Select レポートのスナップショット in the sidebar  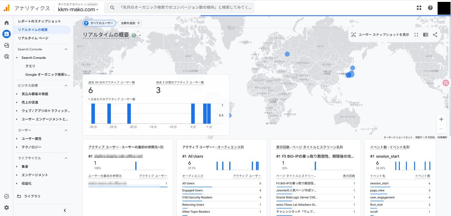tap(39, 21)
